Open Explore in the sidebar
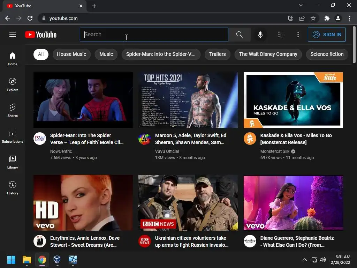The width and height of the screenshot is (357, 268). pyautogui.click(x=13, y=84)
